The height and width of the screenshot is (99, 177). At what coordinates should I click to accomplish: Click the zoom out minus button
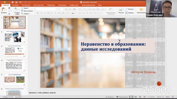pos(148,97)
